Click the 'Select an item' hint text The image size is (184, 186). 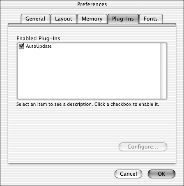click(x=87, y=104)
